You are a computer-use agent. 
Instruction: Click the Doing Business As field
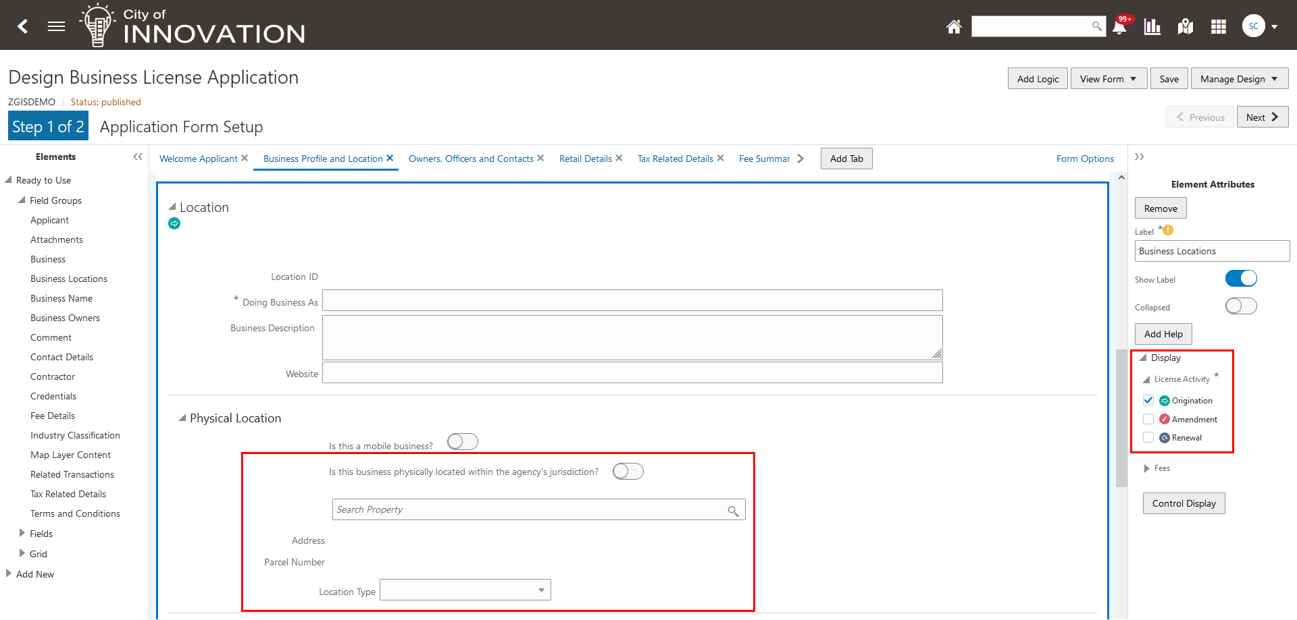pos(632,300)
